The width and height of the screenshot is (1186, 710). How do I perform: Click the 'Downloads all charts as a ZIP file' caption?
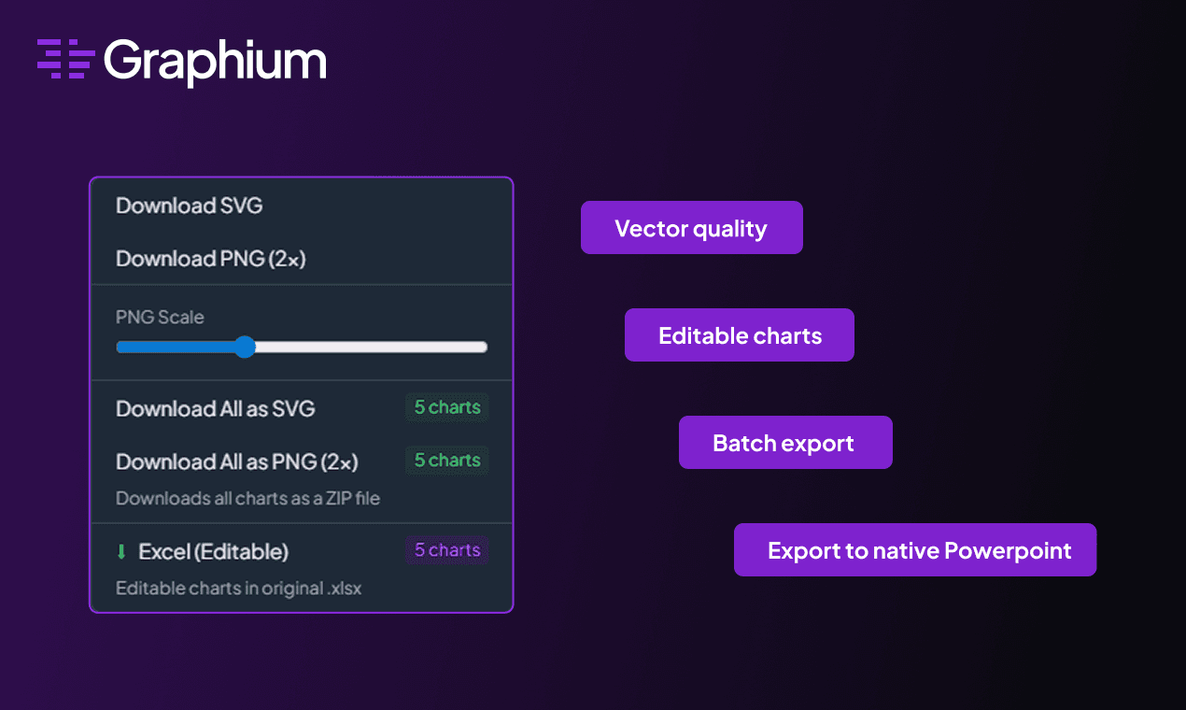click(x=247, y=498)
